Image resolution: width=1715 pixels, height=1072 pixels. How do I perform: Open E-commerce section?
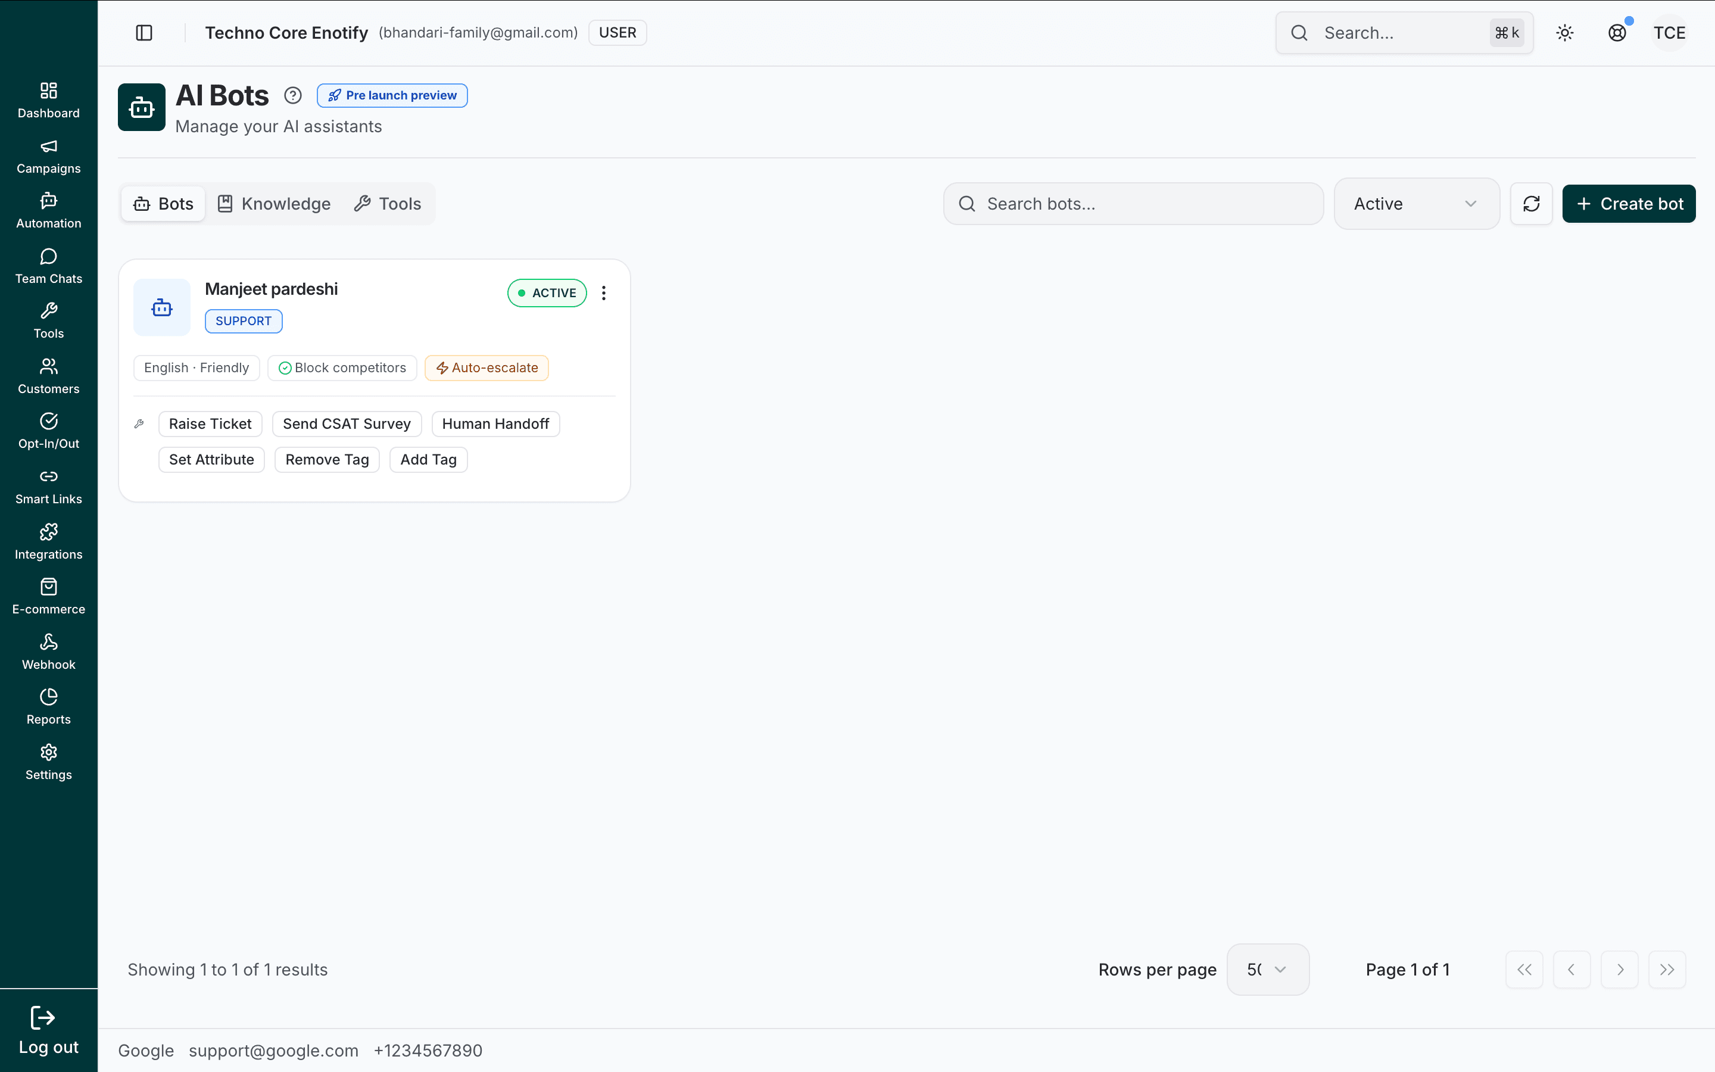(48, 597)
